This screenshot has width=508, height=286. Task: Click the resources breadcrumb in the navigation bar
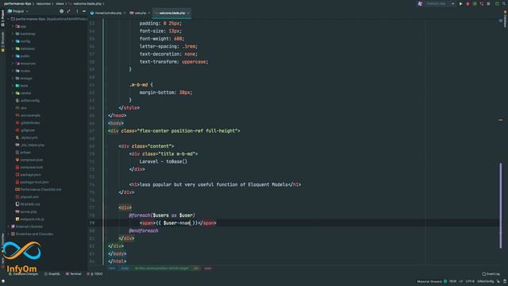pos(44,3)
